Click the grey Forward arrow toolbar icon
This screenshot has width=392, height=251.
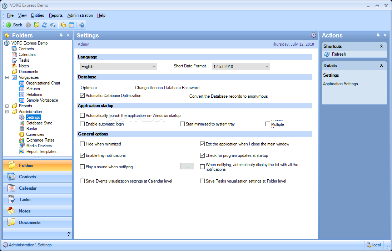28,25
